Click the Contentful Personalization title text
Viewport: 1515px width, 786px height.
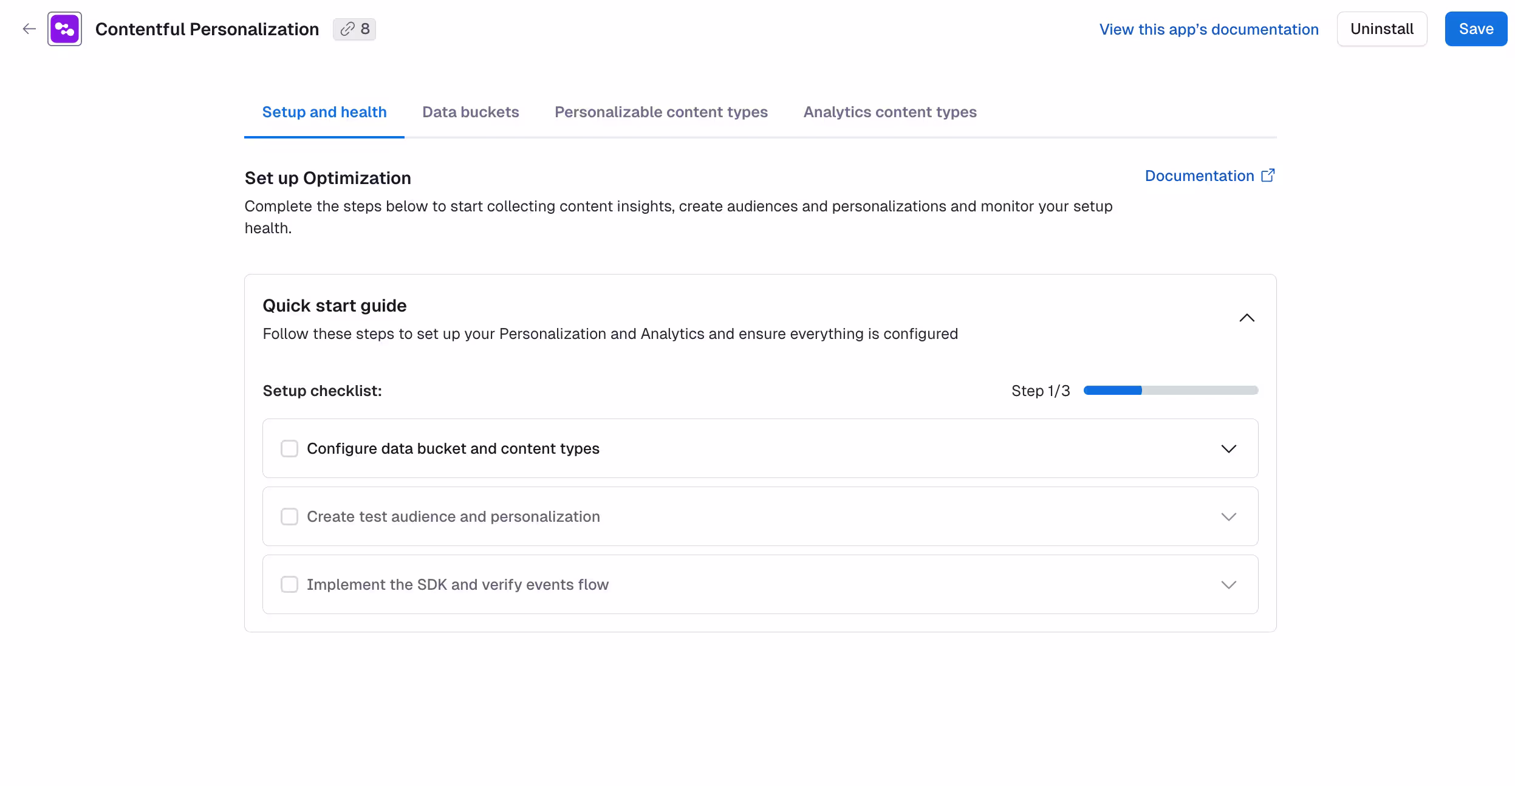(207, 29)
